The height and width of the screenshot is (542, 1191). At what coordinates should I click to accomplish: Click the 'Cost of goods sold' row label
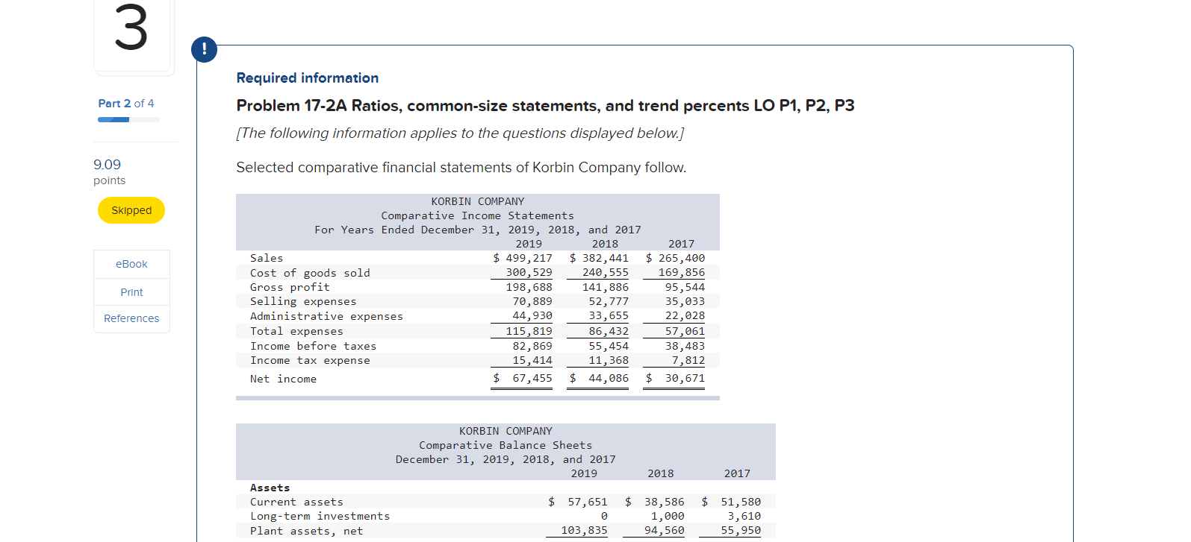pyautogui.click(x=310, y=273)
